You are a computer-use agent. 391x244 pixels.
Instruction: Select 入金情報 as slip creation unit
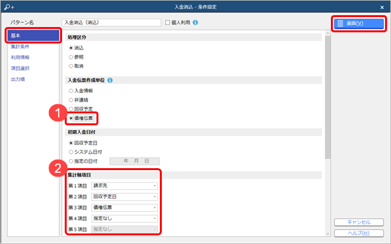(71, 91)
